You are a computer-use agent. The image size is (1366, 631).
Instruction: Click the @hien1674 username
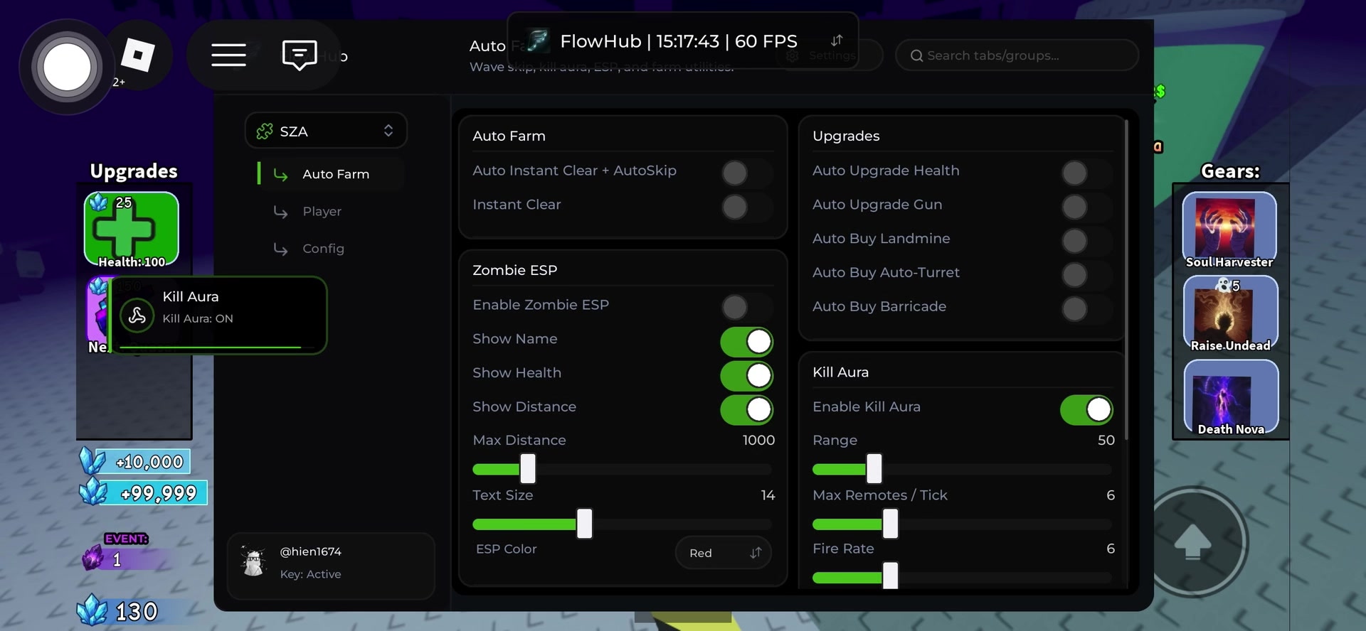tap(310, 551)
